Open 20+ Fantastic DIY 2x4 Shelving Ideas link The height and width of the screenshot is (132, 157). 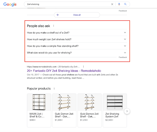tap(64, 71)
